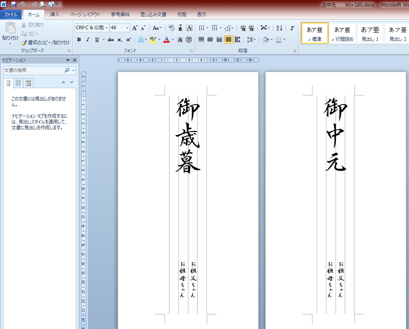Center text vertically (second alignment icon)
The image size is (409, 329).
pyautogui.click(x=210, y=40)
